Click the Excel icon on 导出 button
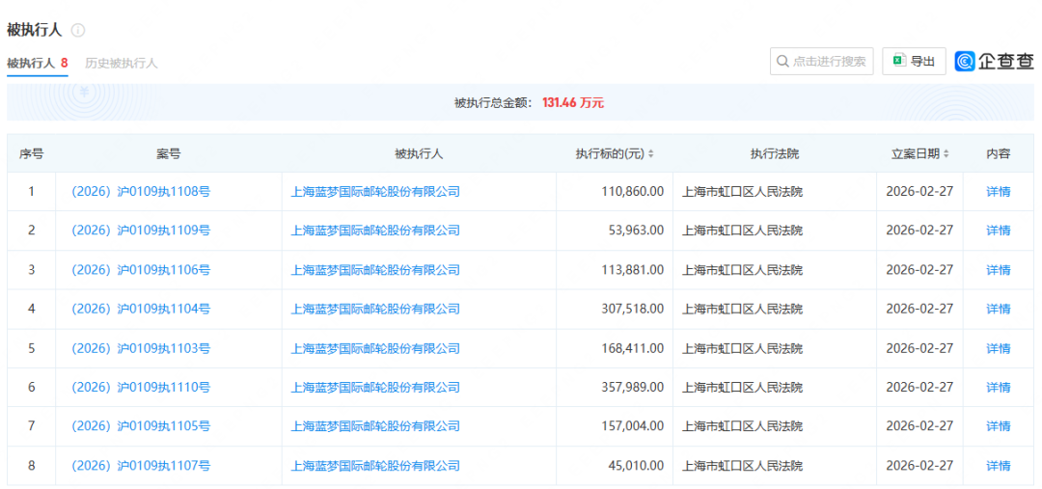The height and width of the screenshot is (489, 1042). click(x=898, y=61)
